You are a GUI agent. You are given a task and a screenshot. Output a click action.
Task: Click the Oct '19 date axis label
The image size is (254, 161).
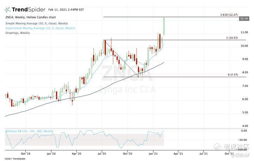(25, 154)
